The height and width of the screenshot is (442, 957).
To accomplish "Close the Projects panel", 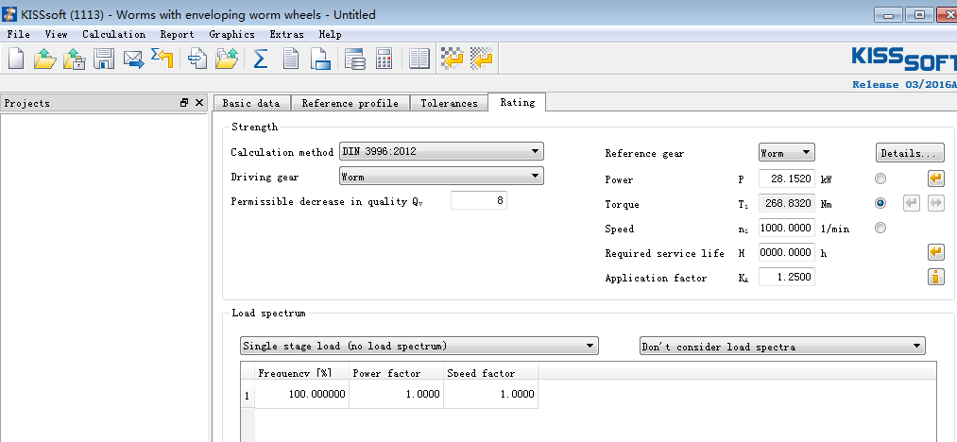I will [x=199, y=103].
